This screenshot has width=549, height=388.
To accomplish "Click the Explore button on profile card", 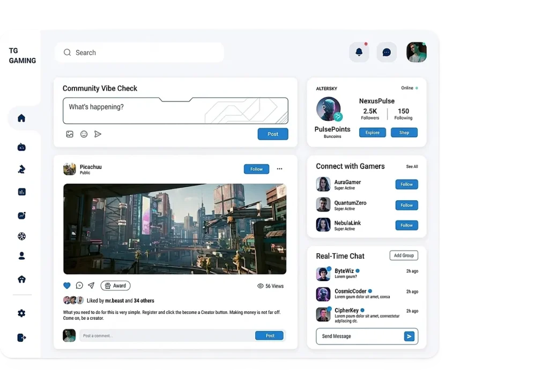I will point(372,133).
